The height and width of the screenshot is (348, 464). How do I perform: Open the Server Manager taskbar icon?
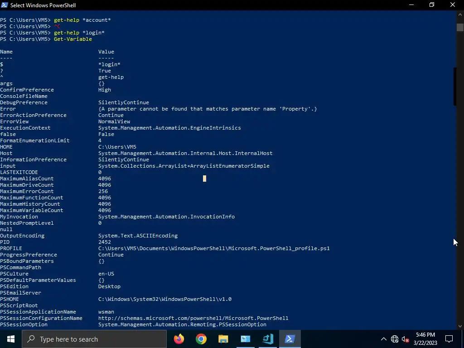[245, 339]
